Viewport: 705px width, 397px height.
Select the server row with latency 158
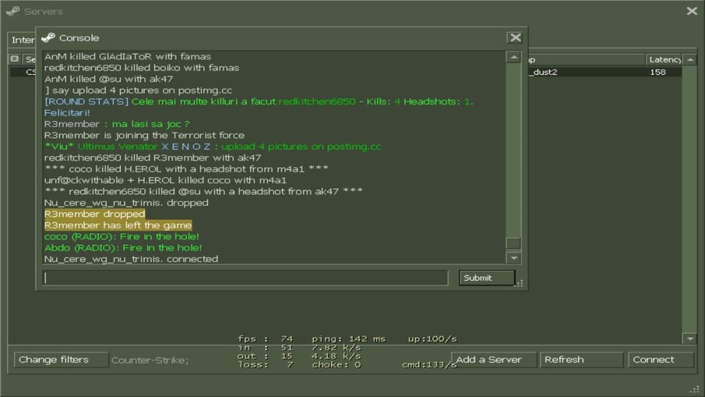coord(604,72)
